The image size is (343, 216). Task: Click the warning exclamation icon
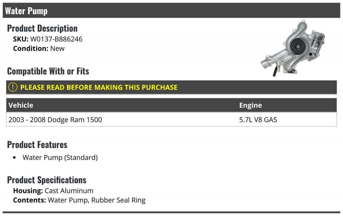(x=13, y=87)
